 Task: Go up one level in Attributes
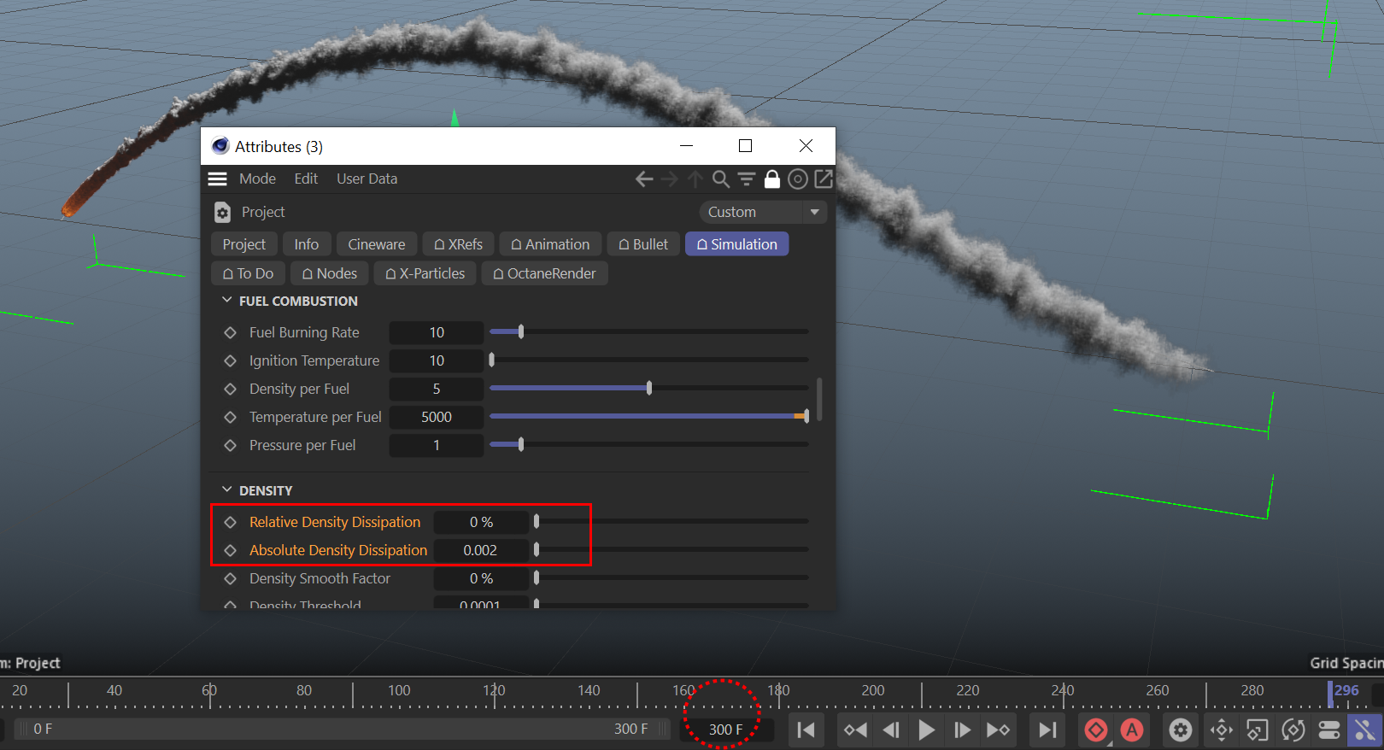(695, 179)
